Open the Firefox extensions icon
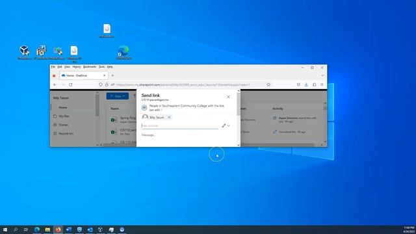The image size is (416, 234). pyautogui.click(x=314, y=84)
